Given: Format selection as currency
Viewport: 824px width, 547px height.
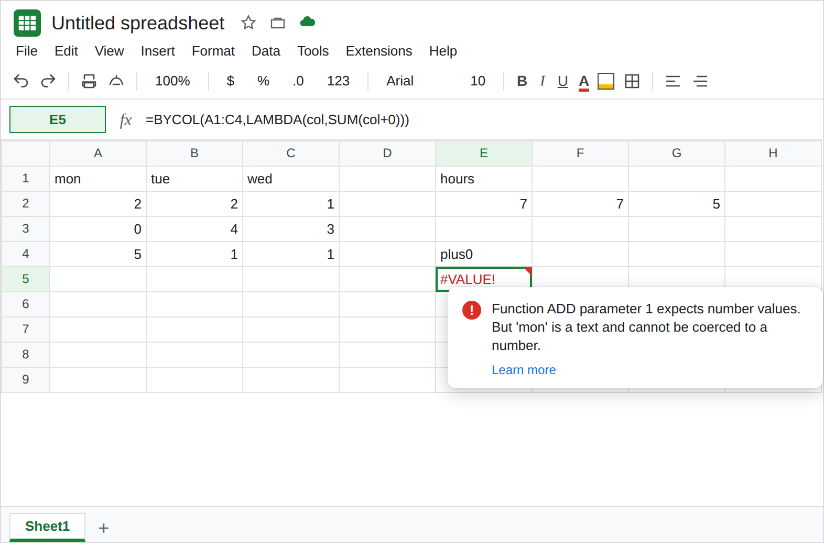Looking at the screenshot, I should (x=230, y=81).
